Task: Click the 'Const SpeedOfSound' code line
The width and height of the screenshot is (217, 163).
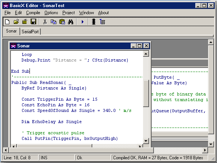Action: point(77,110)
